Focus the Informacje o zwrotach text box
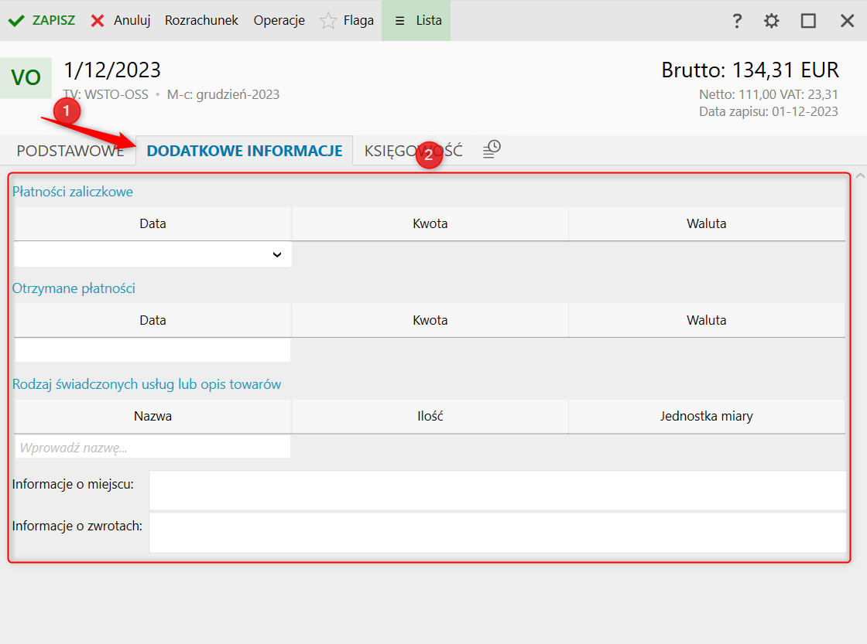This screenshot has width=867, height=644. pyautogui.click(x=497, y=532)
